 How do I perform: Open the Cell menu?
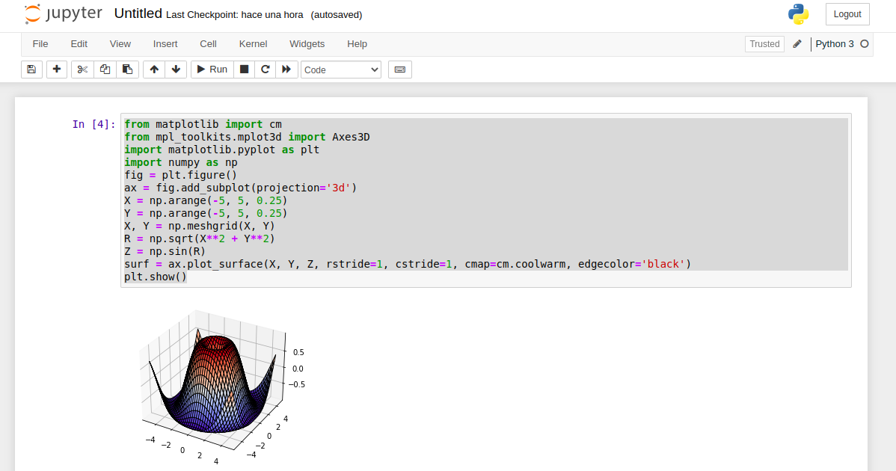[x=208, y=44]
